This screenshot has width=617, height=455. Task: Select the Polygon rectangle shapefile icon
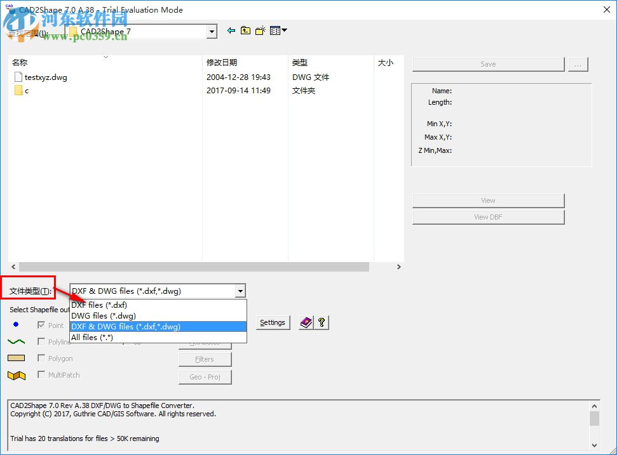click(x=15, y=358)
